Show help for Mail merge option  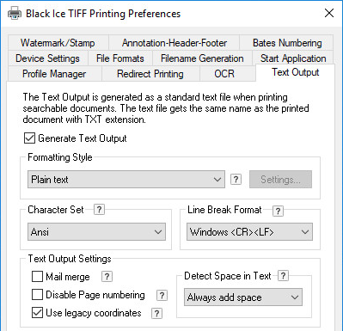click(107, 277)
